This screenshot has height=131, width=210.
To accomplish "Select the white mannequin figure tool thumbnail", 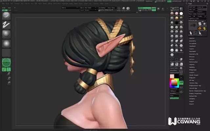I will pos(191,33).
